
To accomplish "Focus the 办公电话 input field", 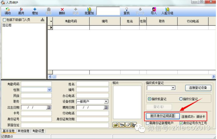I will pos(93,95).
